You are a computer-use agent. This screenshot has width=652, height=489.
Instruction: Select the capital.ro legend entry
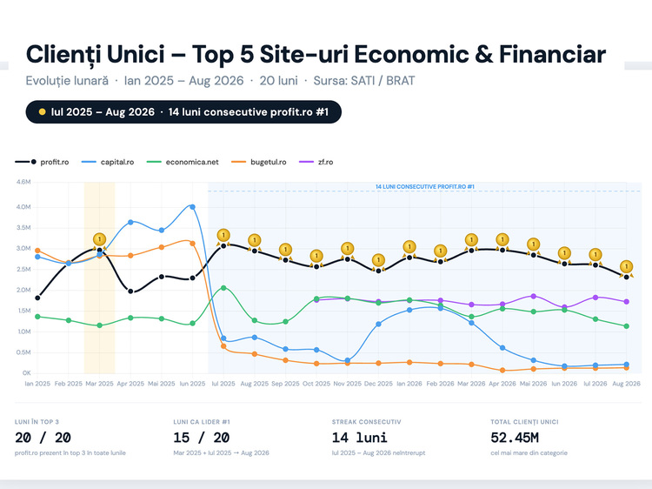click(108, 162)
